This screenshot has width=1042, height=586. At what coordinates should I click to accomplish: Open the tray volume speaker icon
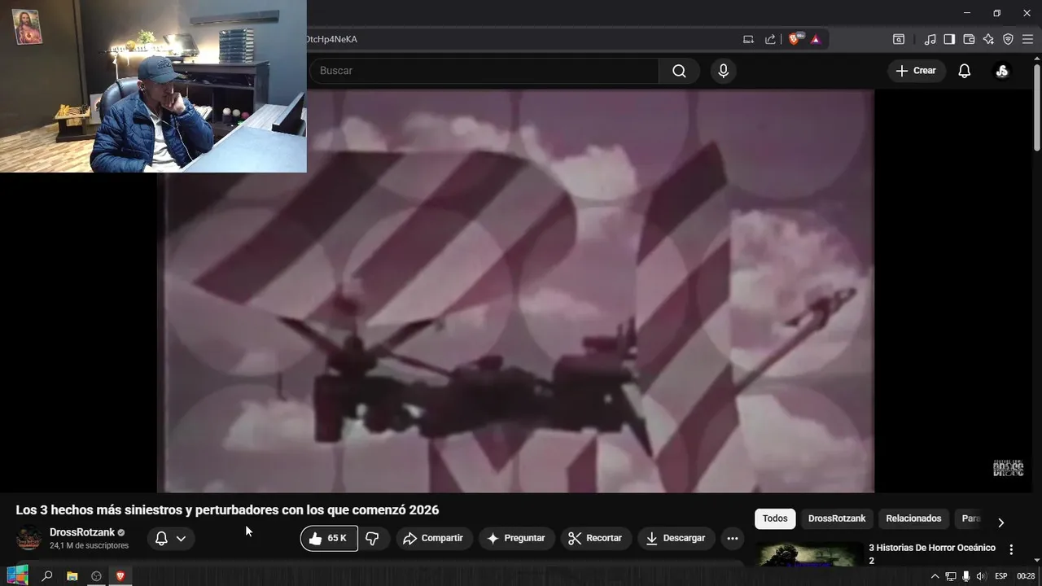pyautogui.click(x=980, y=576)
